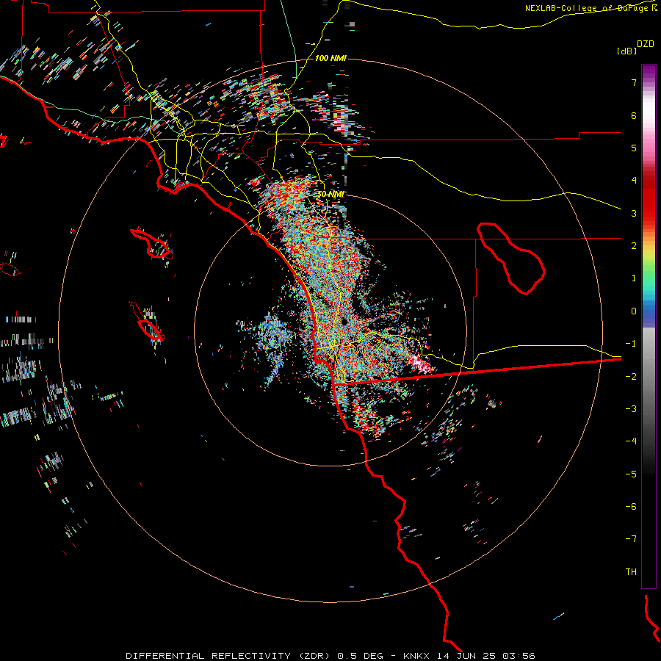This screenshot has width=661, height=661.
Task: Click the TH threshold label on legend
Action: click(x=631, y=572)
